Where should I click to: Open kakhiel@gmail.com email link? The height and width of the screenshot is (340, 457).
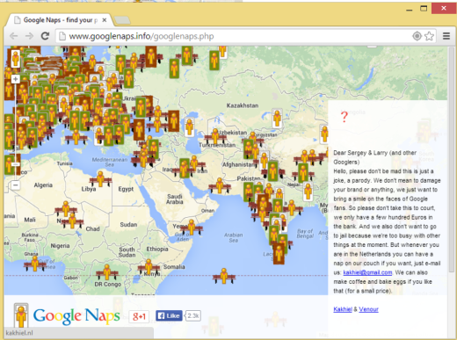click(367, 272)
